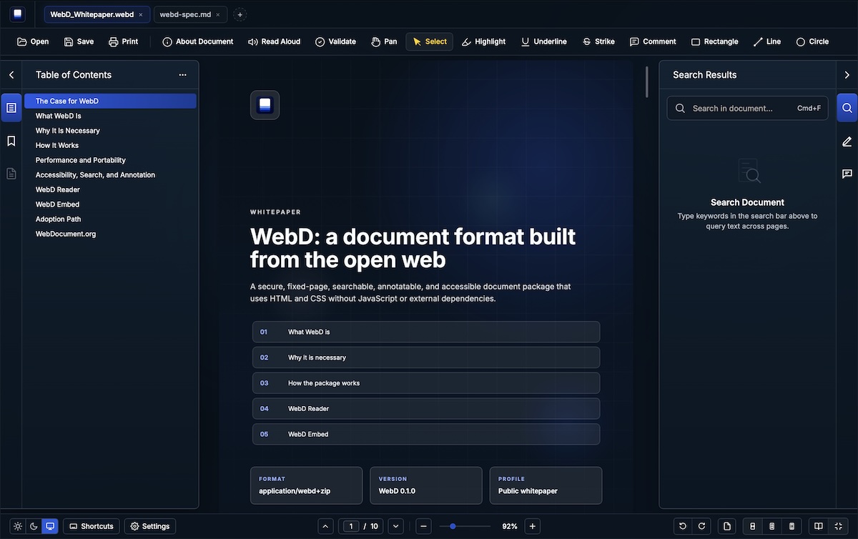Switch to the Pan hand tool
The image size is (858, 539).
coord(384,41)
